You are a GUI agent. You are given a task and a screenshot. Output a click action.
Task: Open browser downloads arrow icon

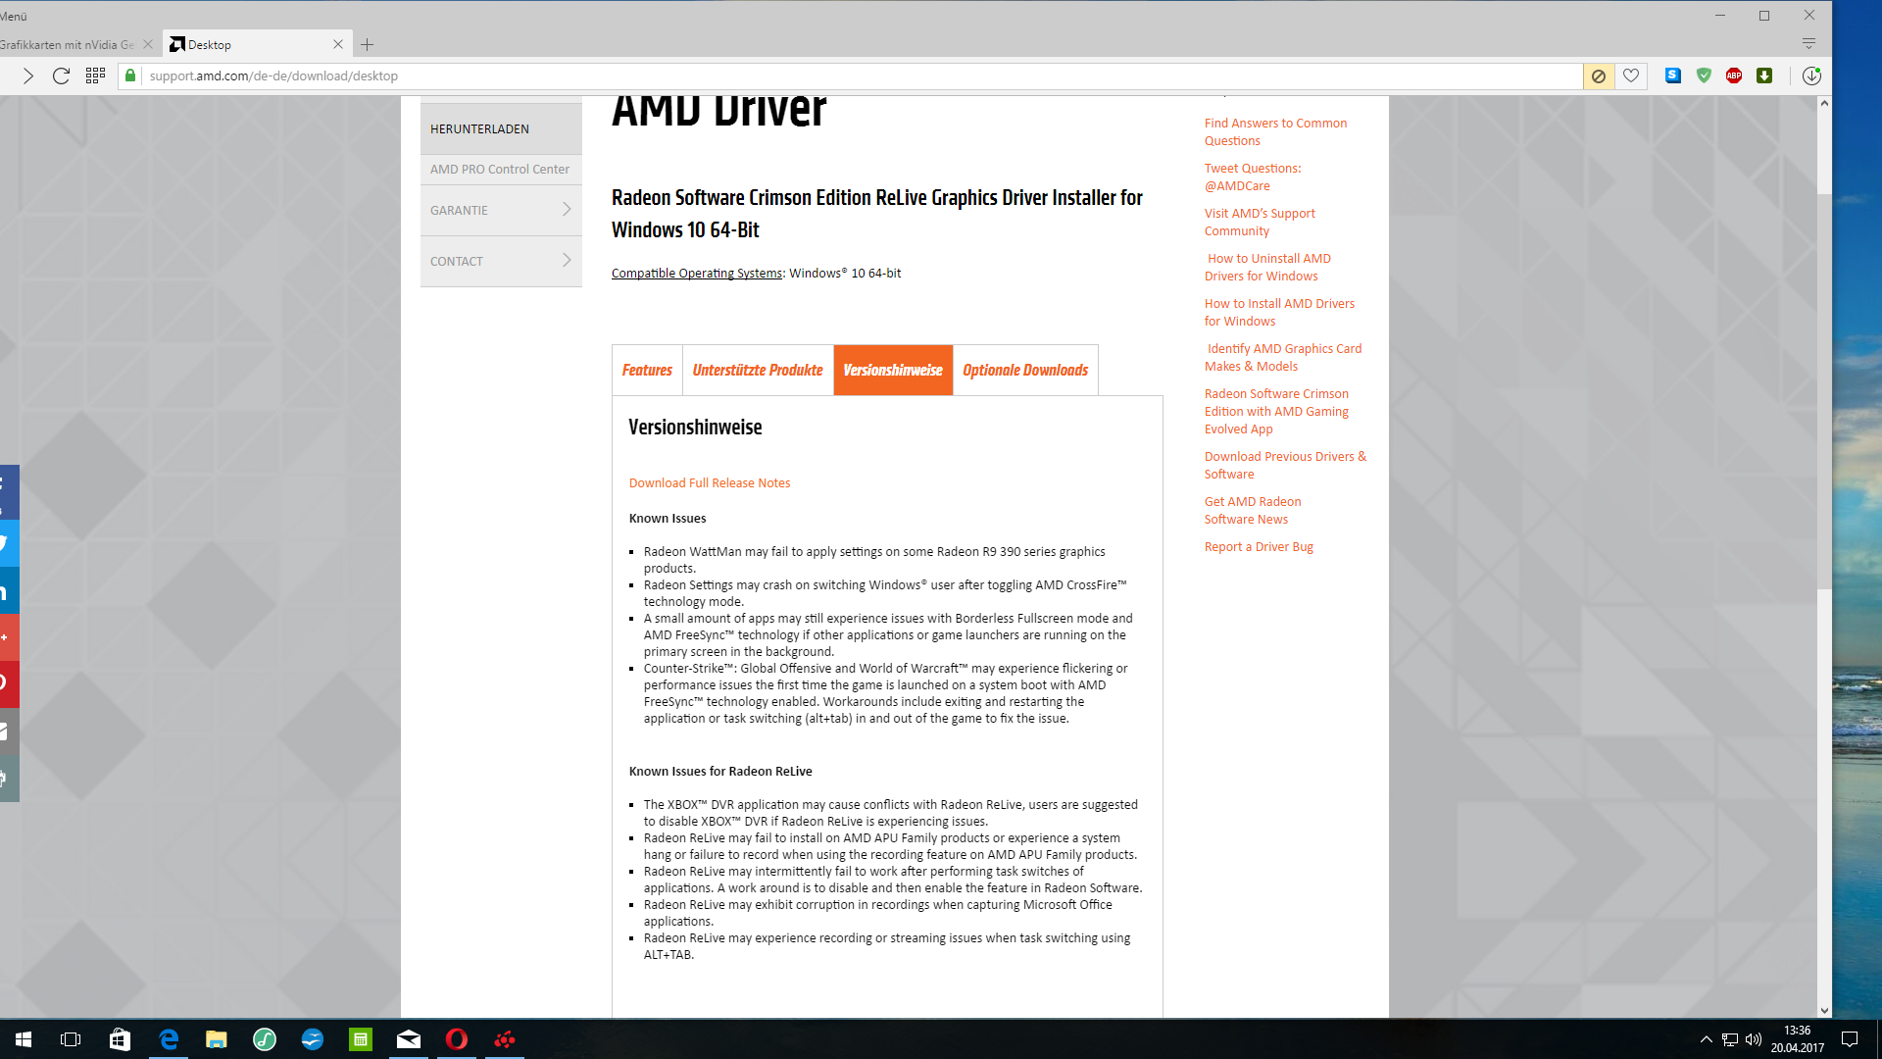click(x=1811, y=76)
